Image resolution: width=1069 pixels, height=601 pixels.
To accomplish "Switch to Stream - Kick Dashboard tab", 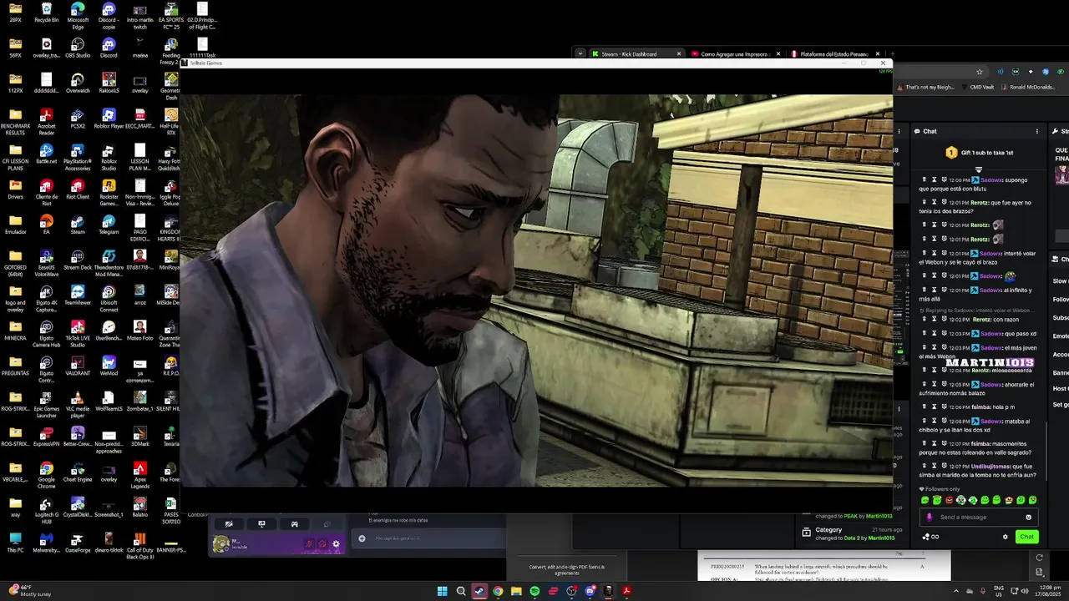I will [636, 53].
